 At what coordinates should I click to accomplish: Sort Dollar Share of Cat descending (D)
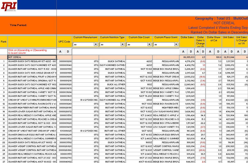coord(218,52)
